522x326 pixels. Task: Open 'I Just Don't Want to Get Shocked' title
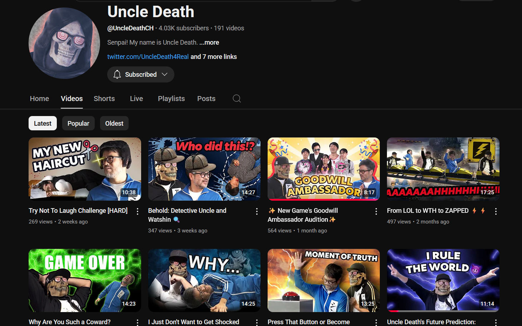(194, 322)
